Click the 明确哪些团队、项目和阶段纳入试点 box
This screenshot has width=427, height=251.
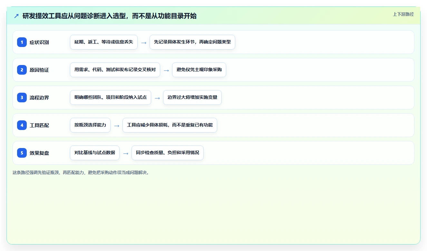tap(111, 98)
